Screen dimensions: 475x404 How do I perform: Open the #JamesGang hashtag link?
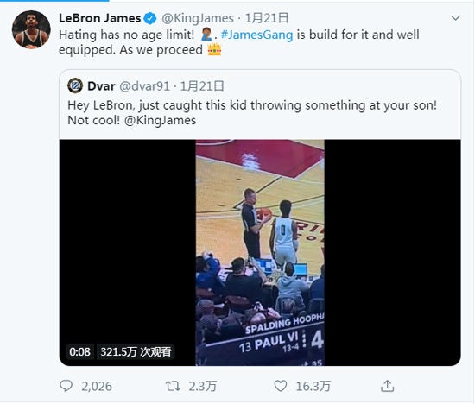point(256,35)
